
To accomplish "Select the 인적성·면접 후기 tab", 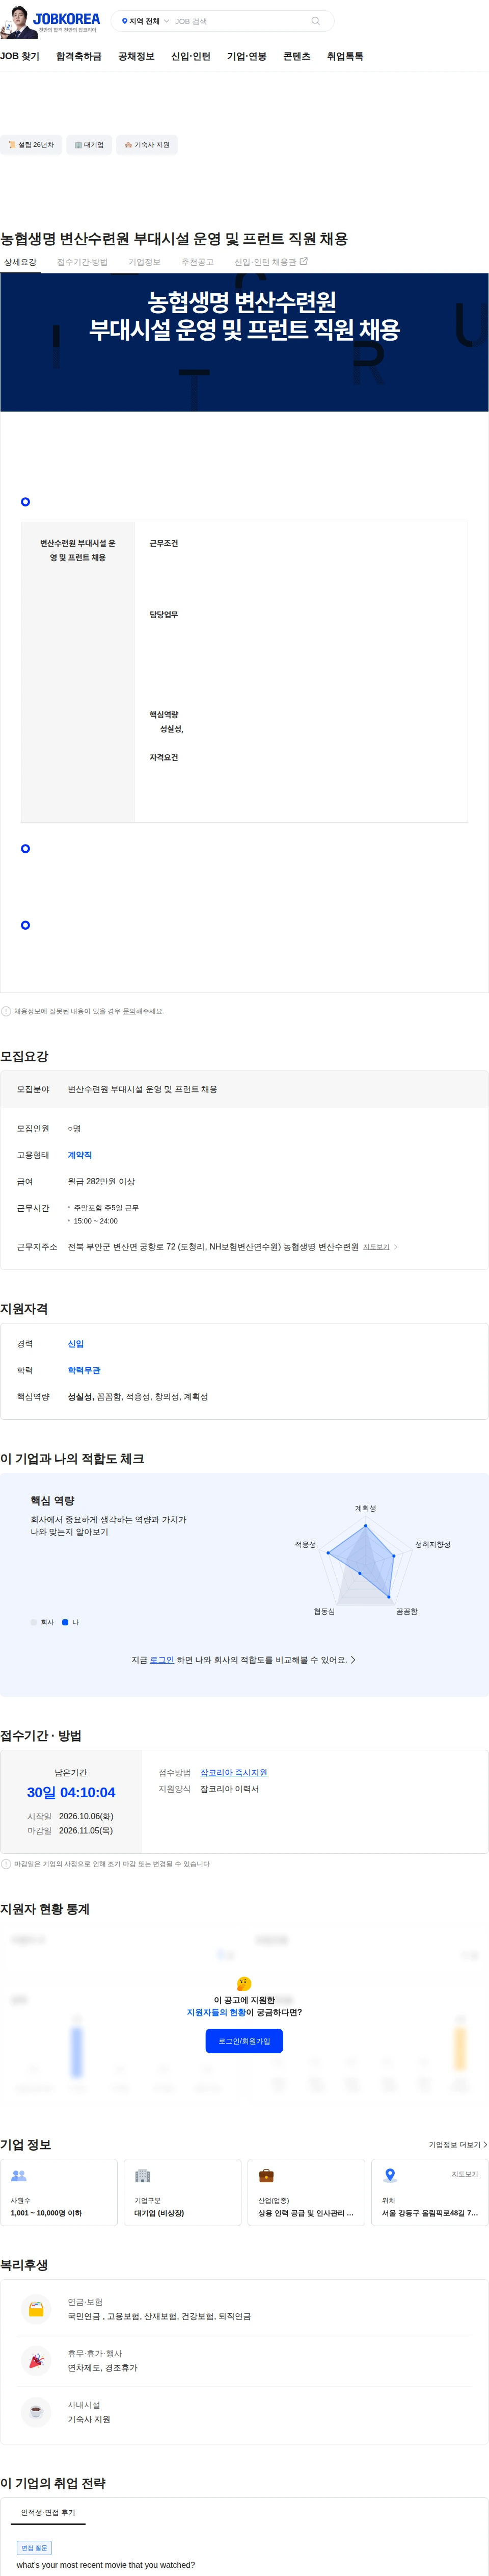I will coord(48,2512).
